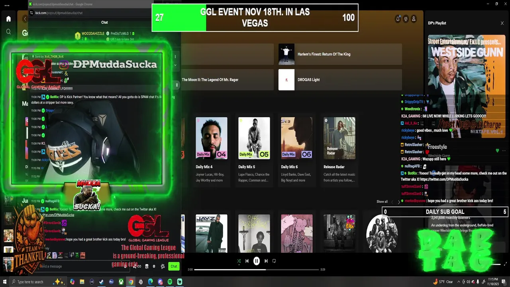
Task: Open the Spotify notifications bell
Action: click(398, 19)
